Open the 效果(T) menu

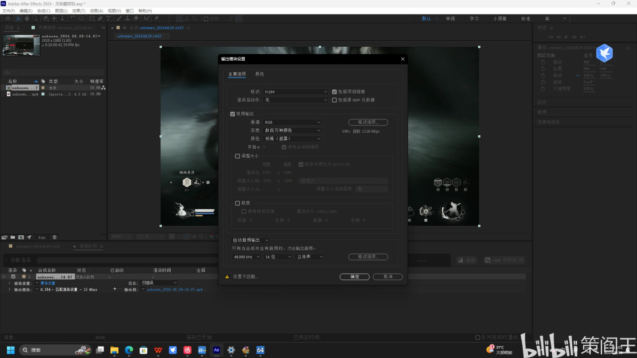tap(79, 10)
